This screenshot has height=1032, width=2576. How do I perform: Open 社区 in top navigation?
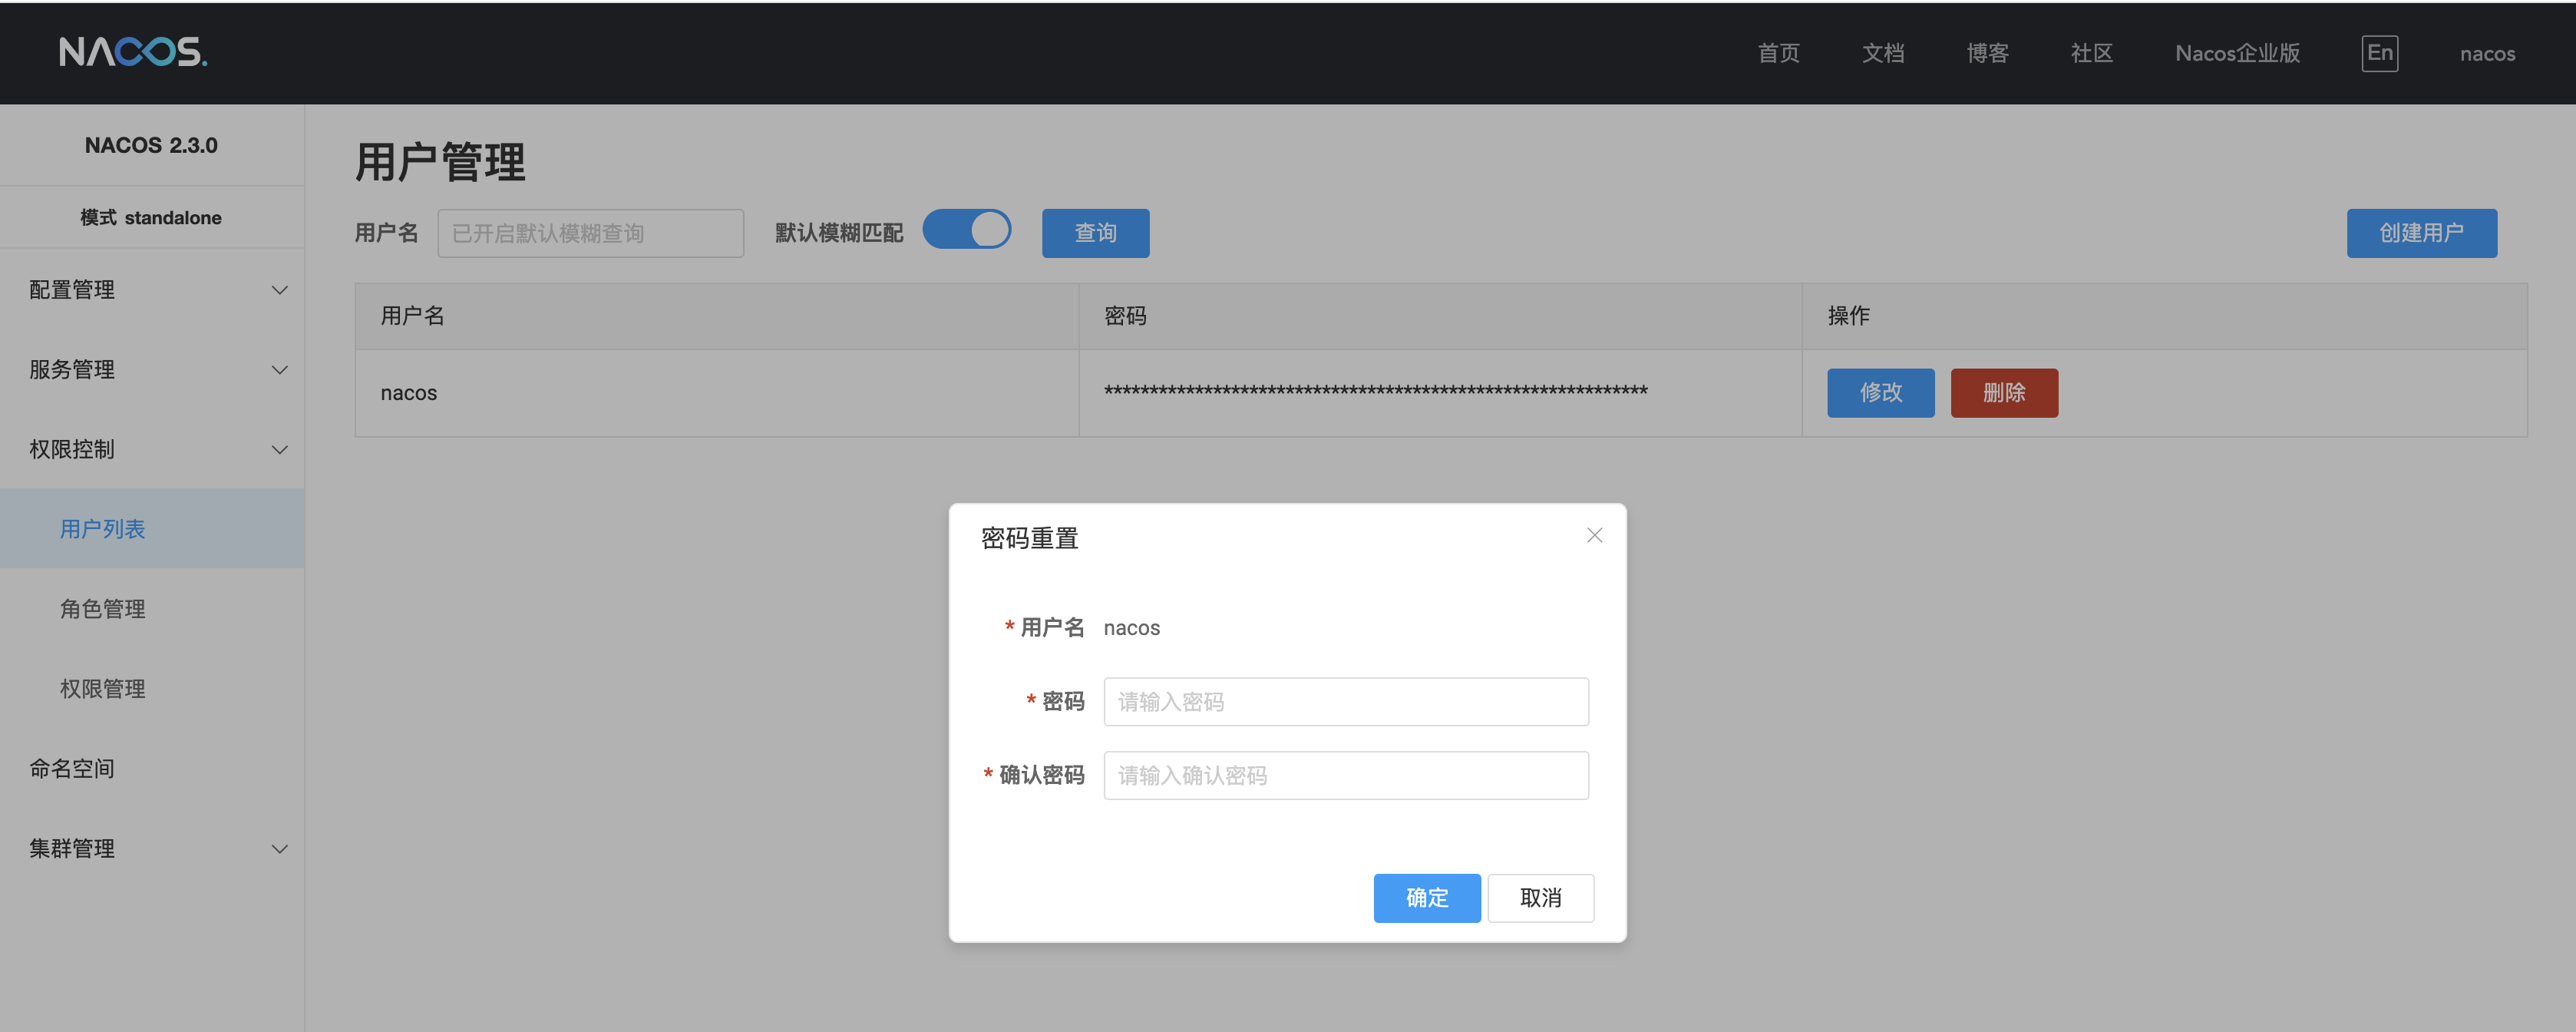pyautogui.click(x=2091, y=53)
